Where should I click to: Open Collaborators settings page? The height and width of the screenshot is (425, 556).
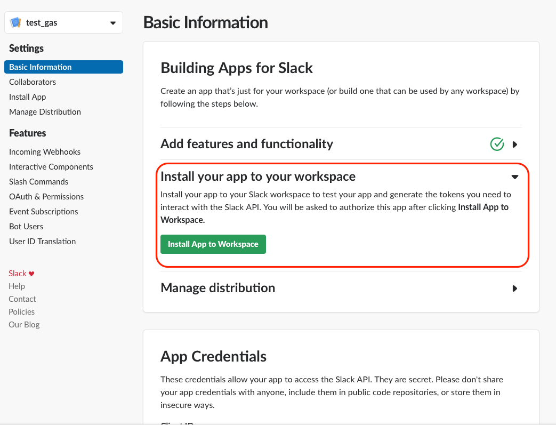click(x=33, y=82)
